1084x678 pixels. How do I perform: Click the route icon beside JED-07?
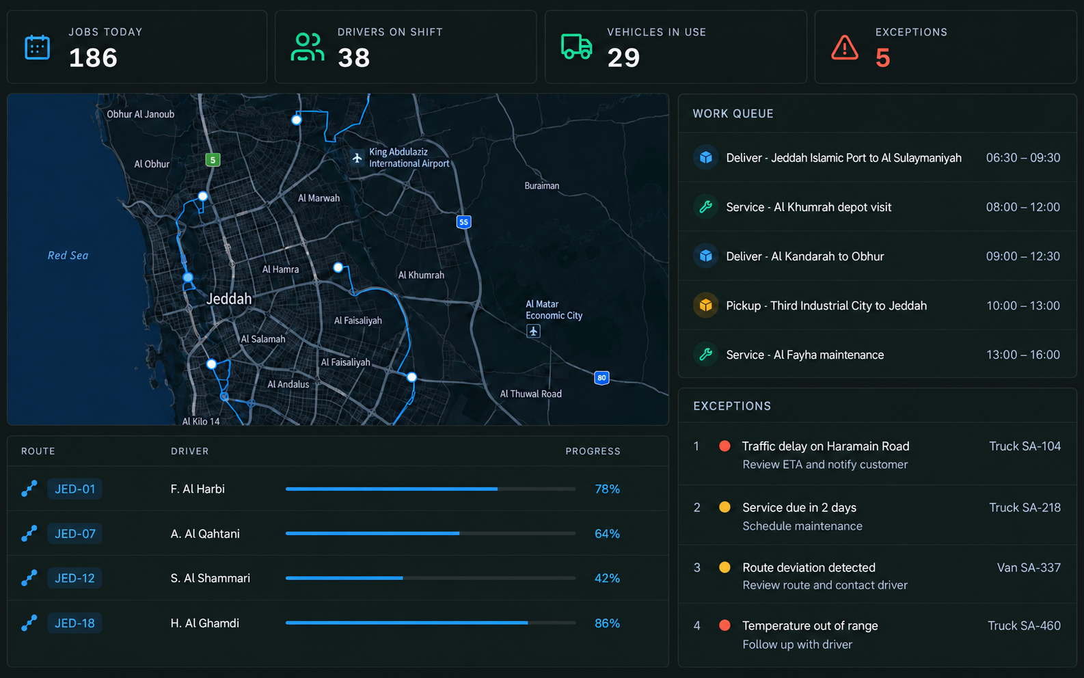pyautogui.click(x=29, y=534)
